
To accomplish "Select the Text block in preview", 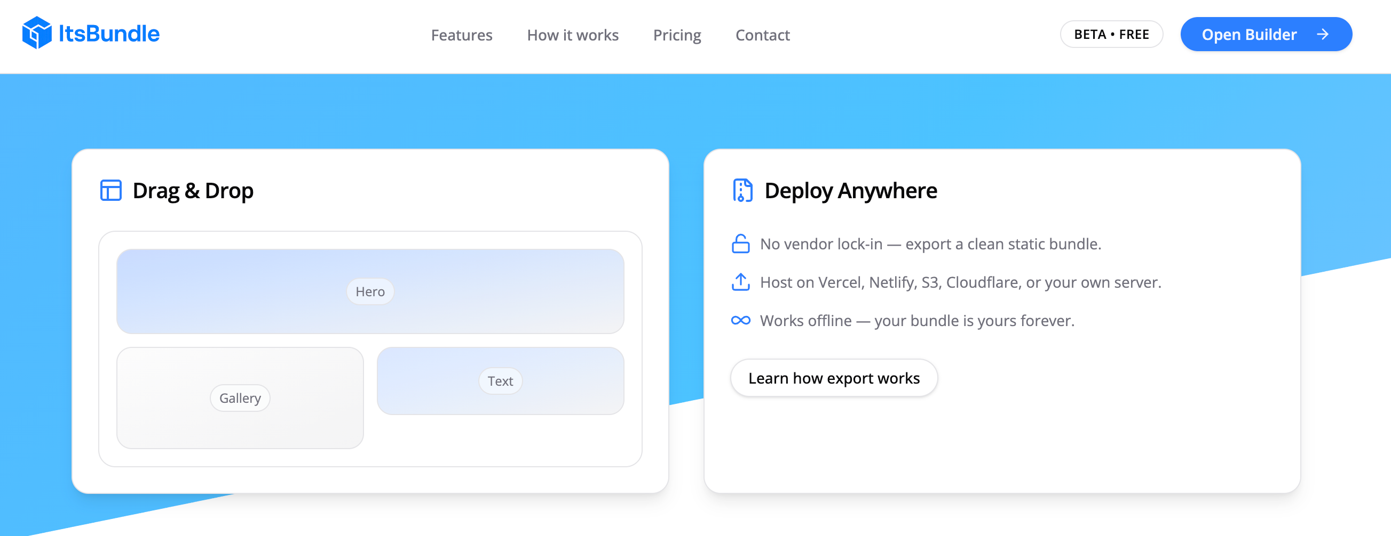I will click(500, 381).
